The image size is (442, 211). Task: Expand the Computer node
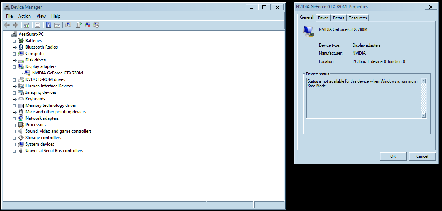pos(14,54)
